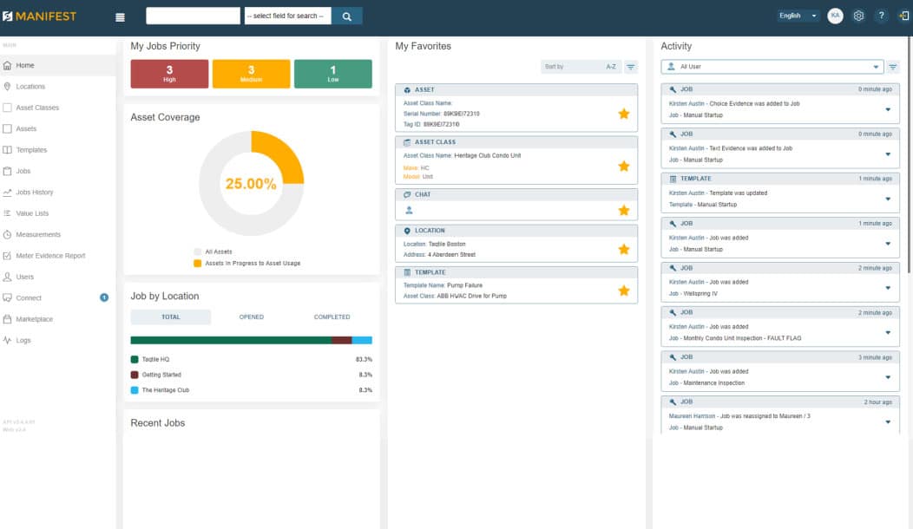
Task: Click the hamburger menu icon
Action: pyautogui.click(x=120, y=16)
